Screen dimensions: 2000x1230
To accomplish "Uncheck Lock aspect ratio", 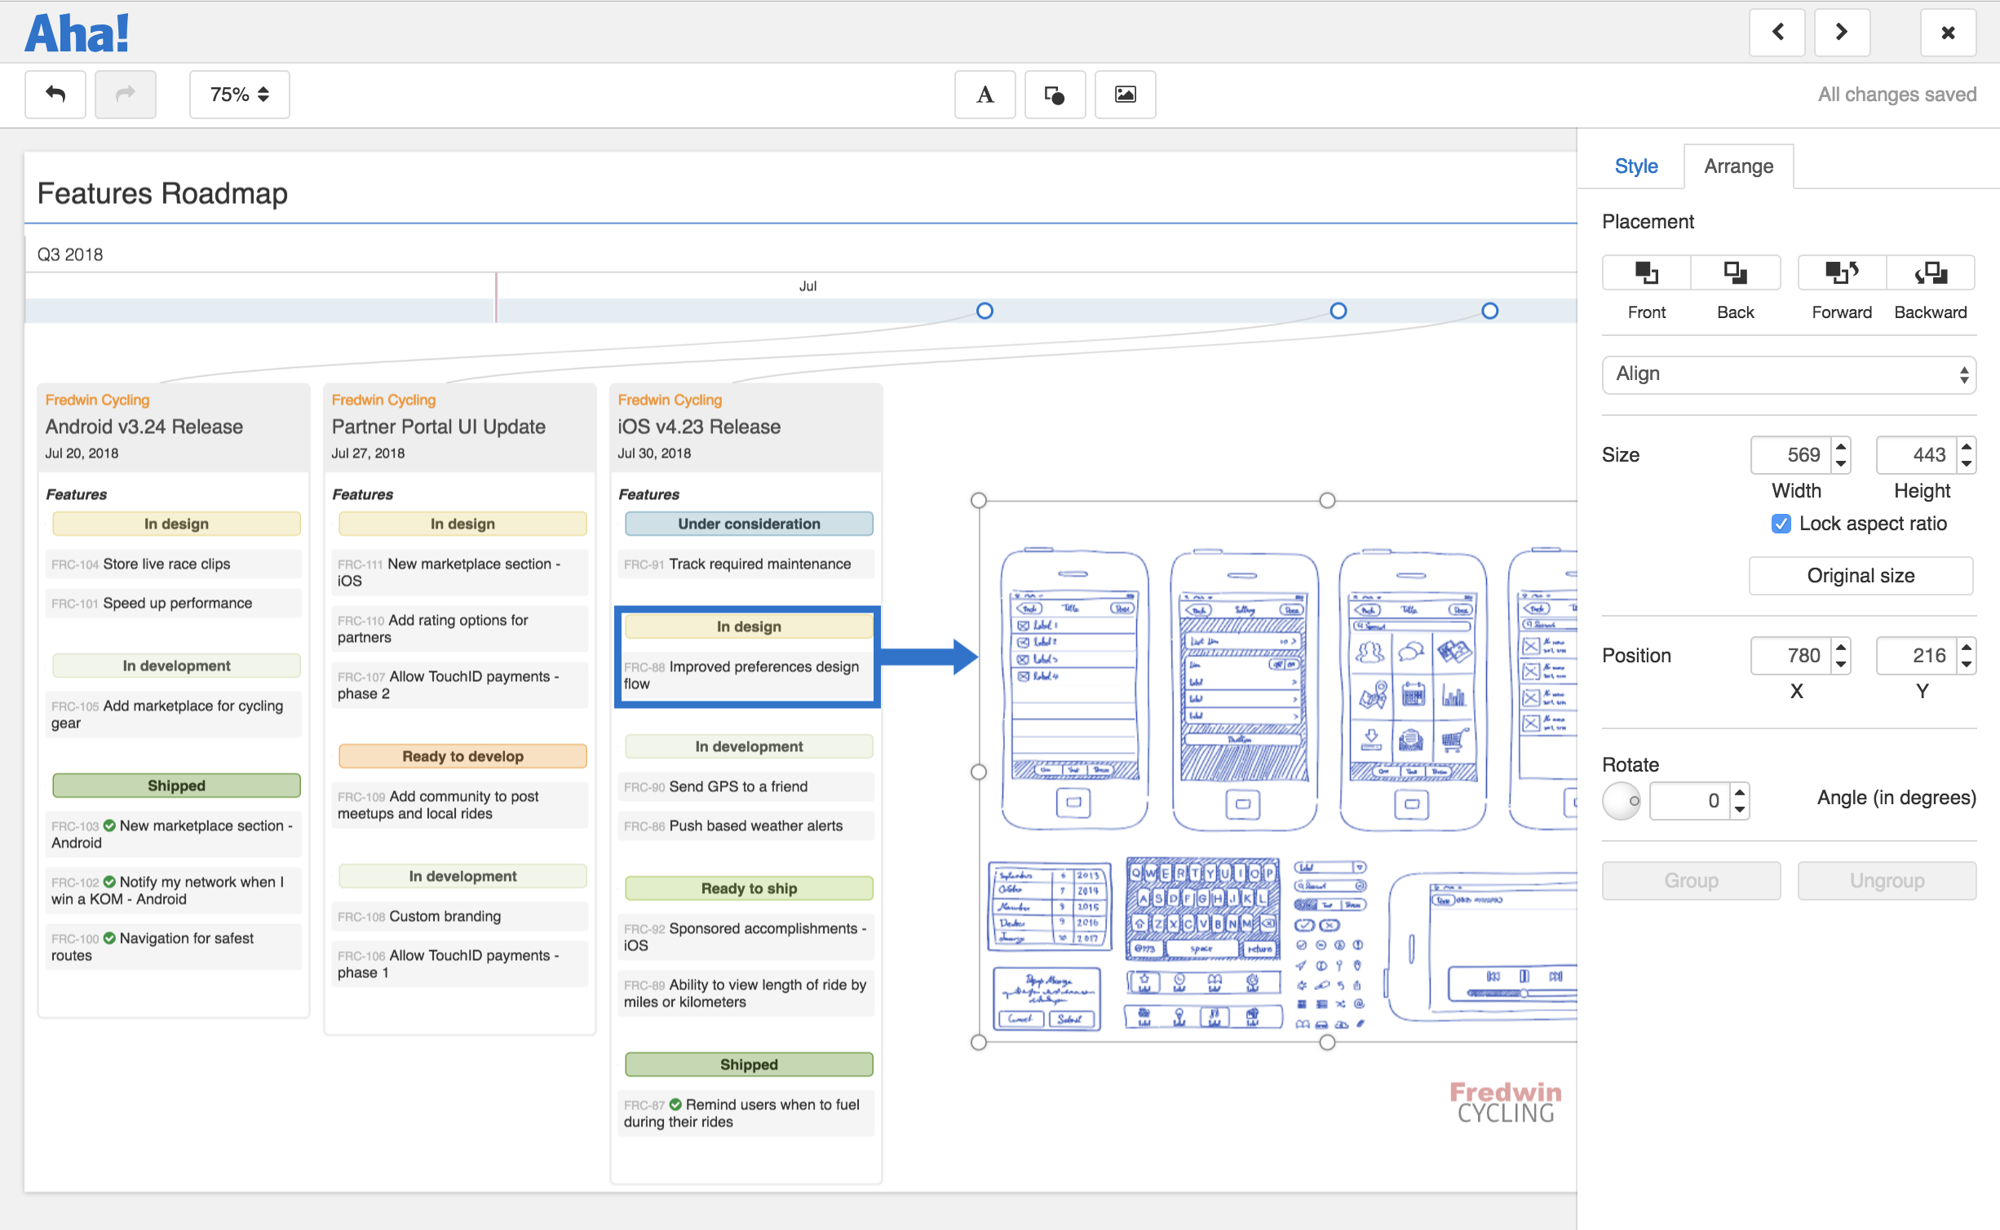I will click(x=1781, y=524).
